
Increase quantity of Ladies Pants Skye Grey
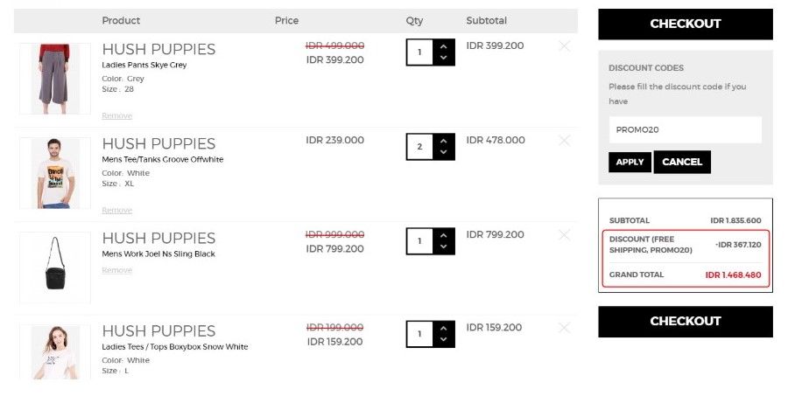(x=443, y=46)
